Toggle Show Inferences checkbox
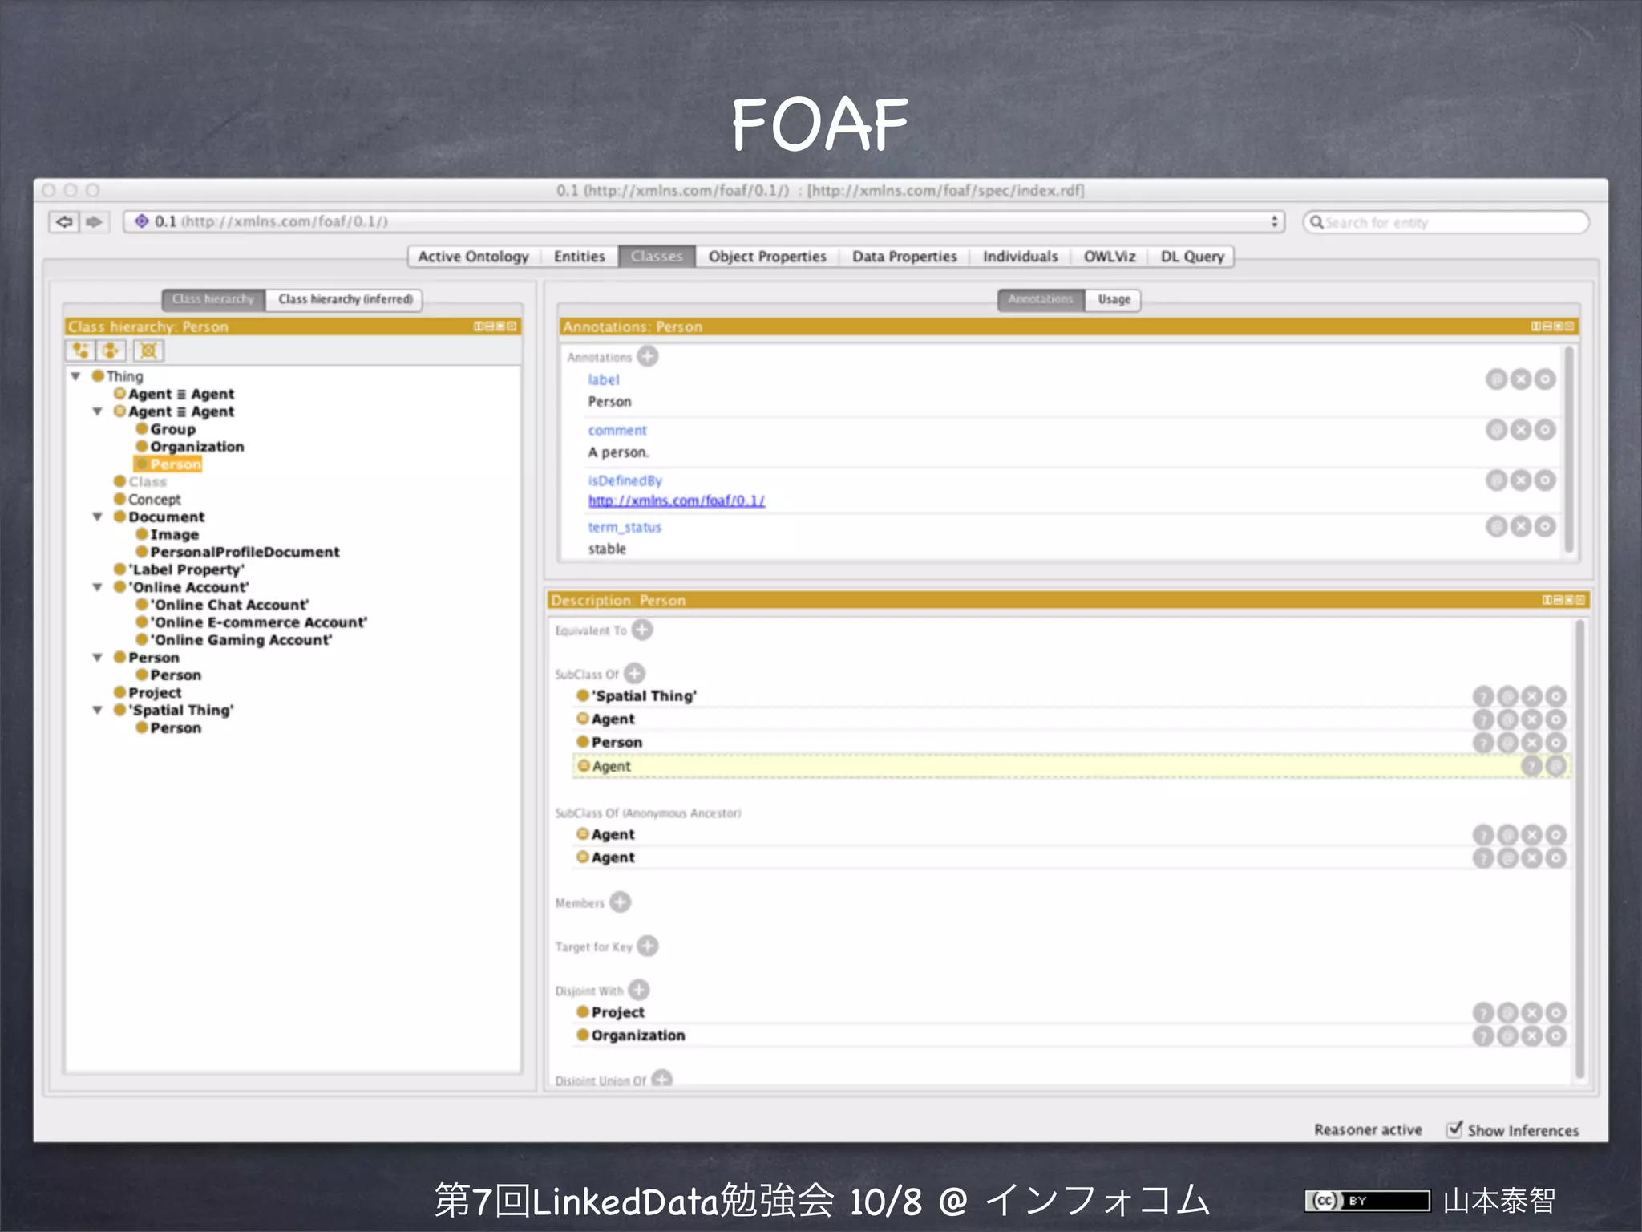This screenshot has height=1232, width=1642. tap(1454, 1129)
